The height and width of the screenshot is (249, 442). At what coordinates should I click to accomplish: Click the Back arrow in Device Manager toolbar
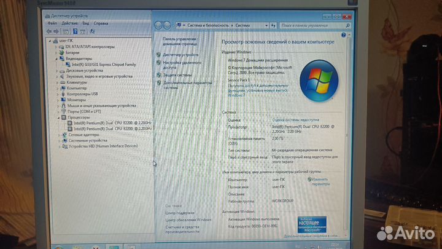(x=50, y=30)
